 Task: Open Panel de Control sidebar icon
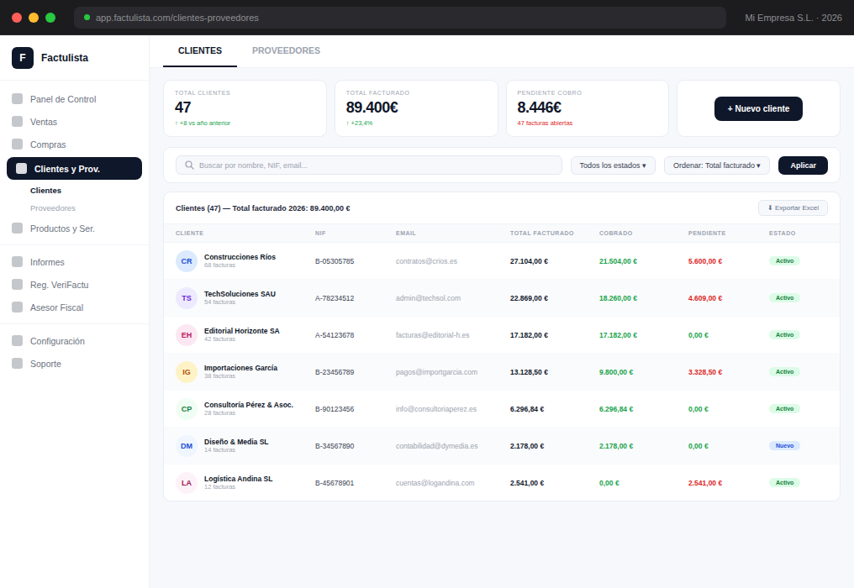(18, 98)
